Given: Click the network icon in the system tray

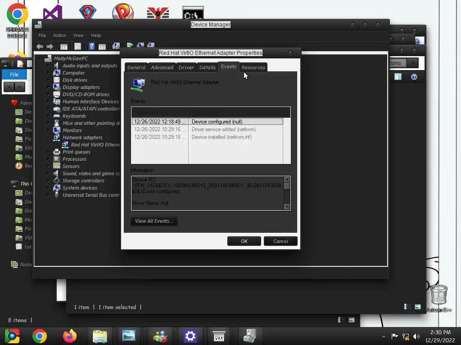Looking at the screenshot, I should (406, 336).
